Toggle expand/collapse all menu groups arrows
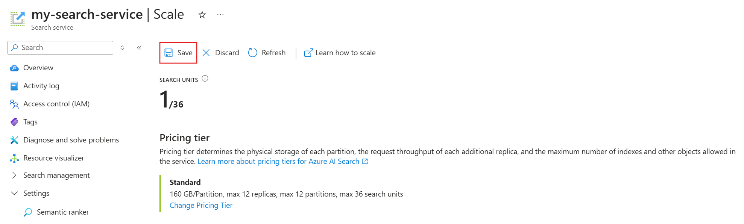Screen dimensions: 744x224 pyautogui.click(x=122, y=48)
